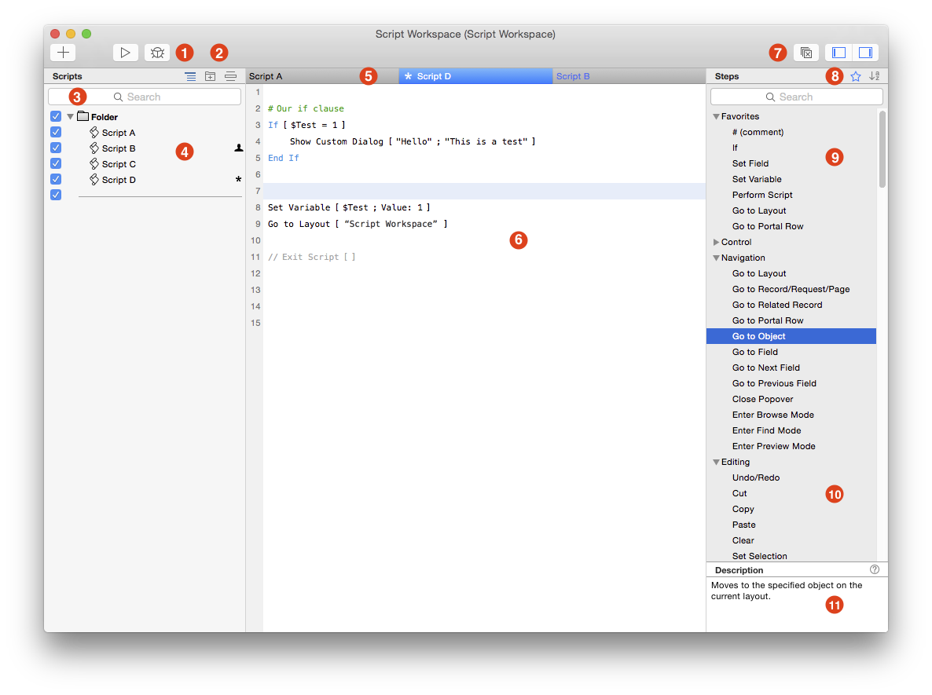This screenshot has width=932, height=695.
Task: Select Go to Record/Request/Page step
Action: [791, 289]
